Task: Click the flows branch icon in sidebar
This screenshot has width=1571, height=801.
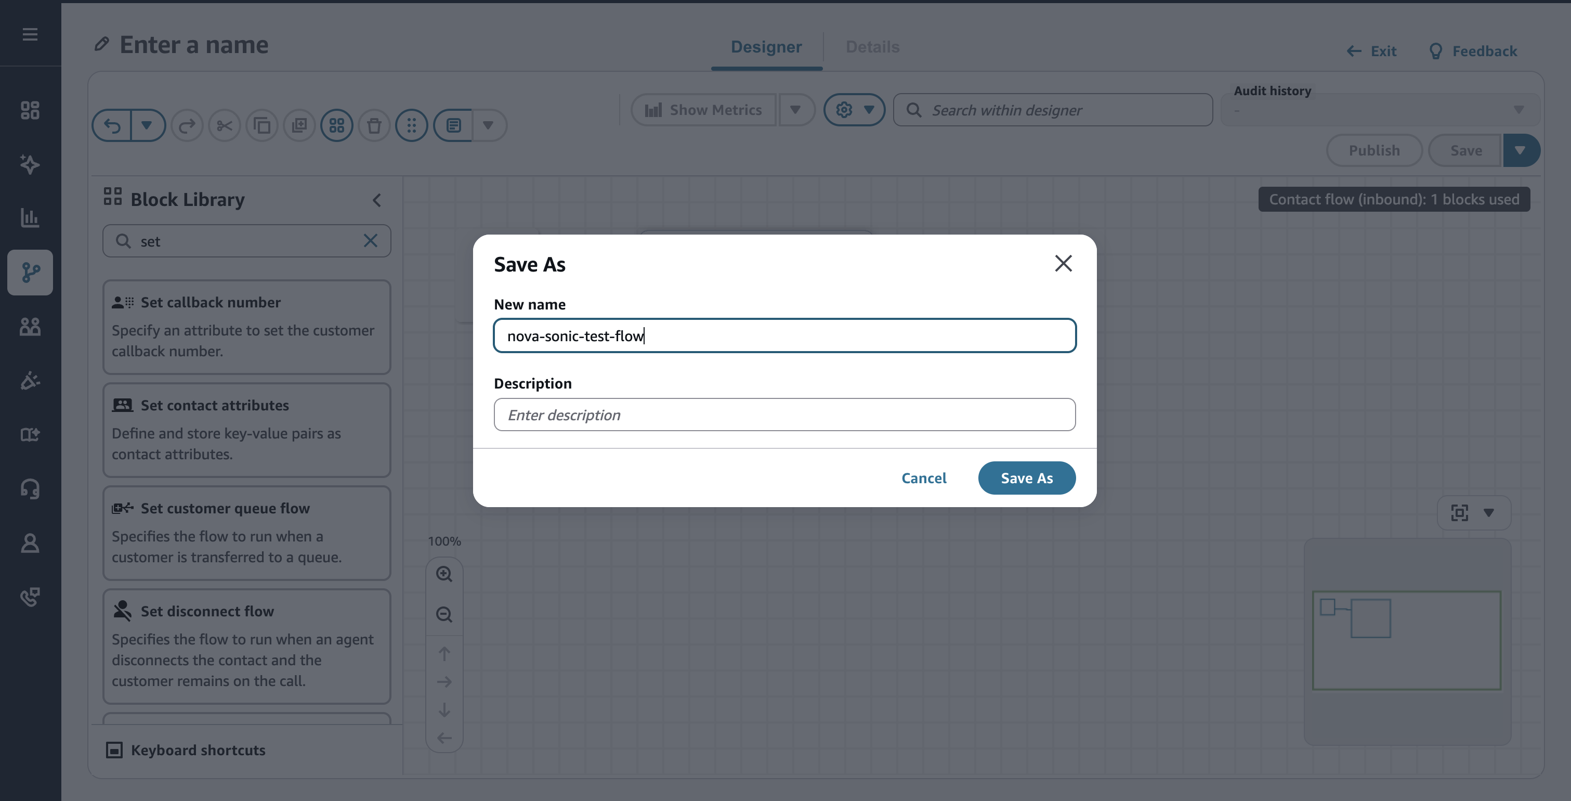Action: (x=30, y=272)
